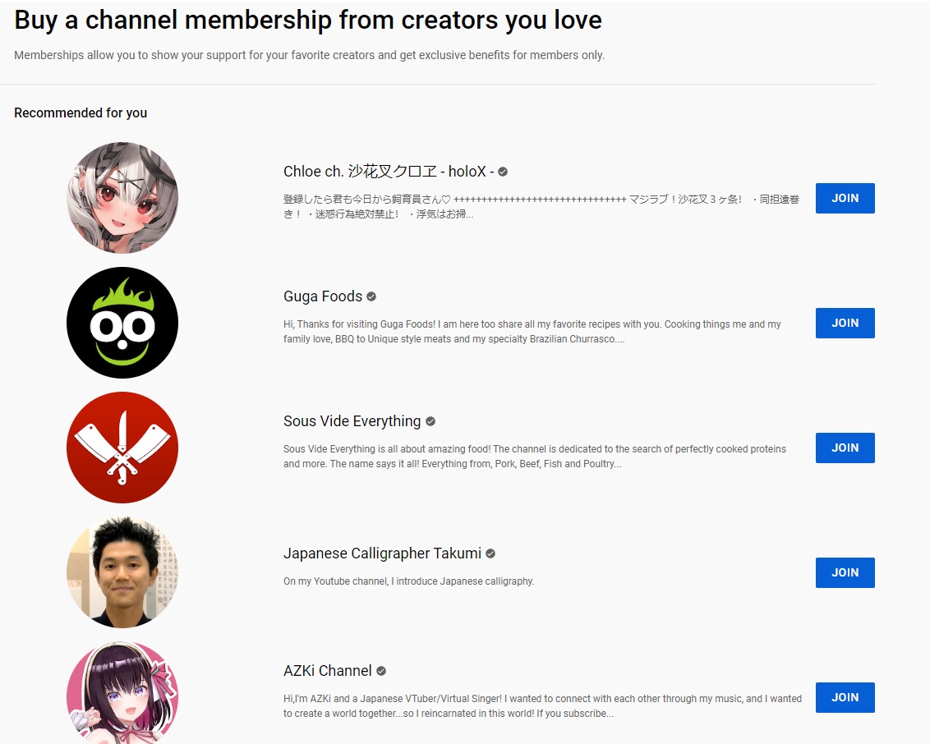Open AZKi Channel name link

pyautogui.click(x=328, y=670)
